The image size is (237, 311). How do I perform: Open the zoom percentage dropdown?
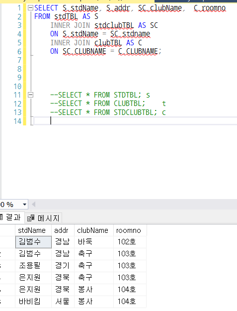(24, 205)
